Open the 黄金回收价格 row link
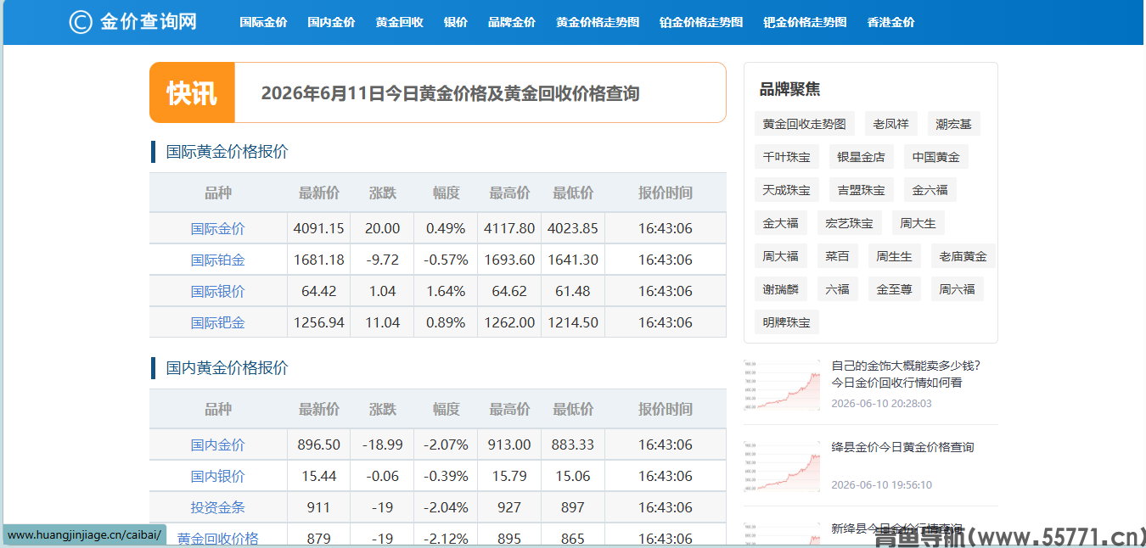Viewport: 1146px width, 548px height. point(218,539)
